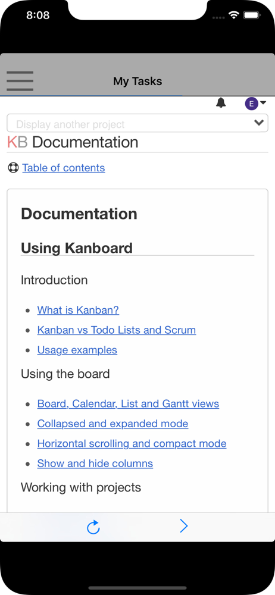Open Kanban vs Todo Lists and Scrum

coord(117,330)
